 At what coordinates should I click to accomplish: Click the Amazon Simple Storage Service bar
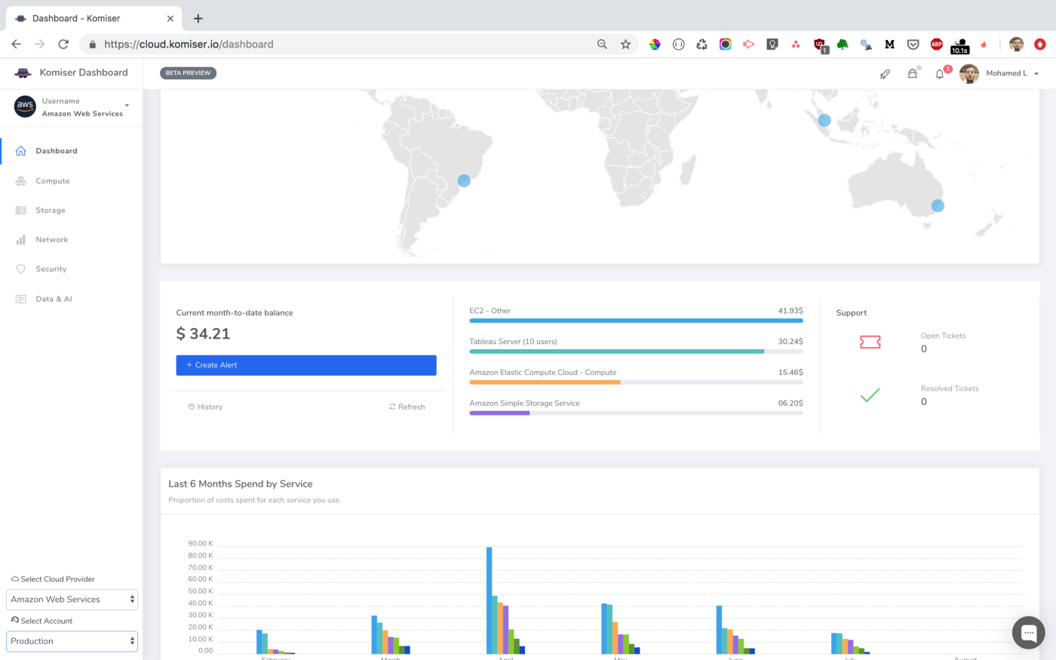[x=636, y=413]
